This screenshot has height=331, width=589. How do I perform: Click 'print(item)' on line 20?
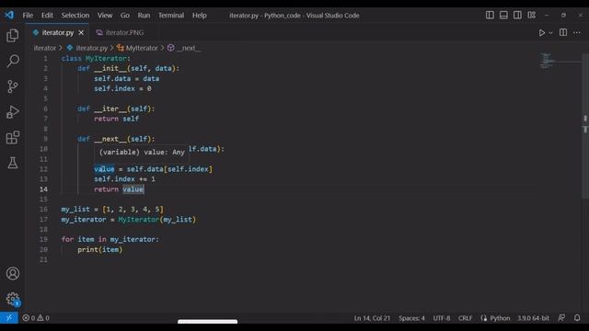(x=100, y=249)
